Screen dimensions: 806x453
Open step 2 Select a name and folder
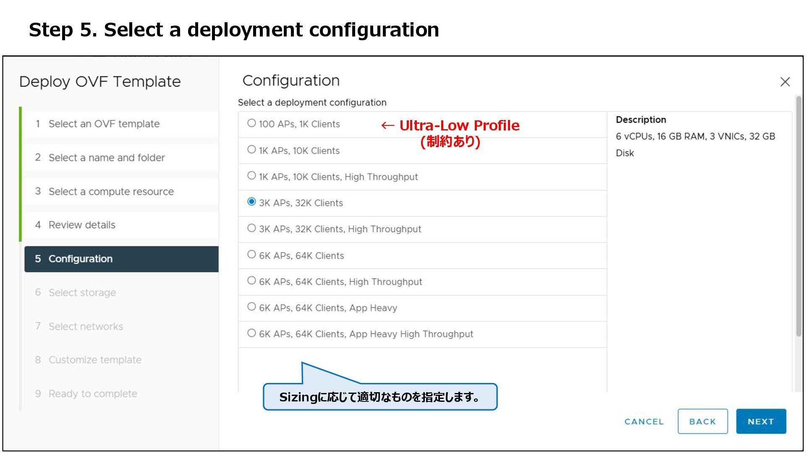pyautogui.click(x=106, y=158)
